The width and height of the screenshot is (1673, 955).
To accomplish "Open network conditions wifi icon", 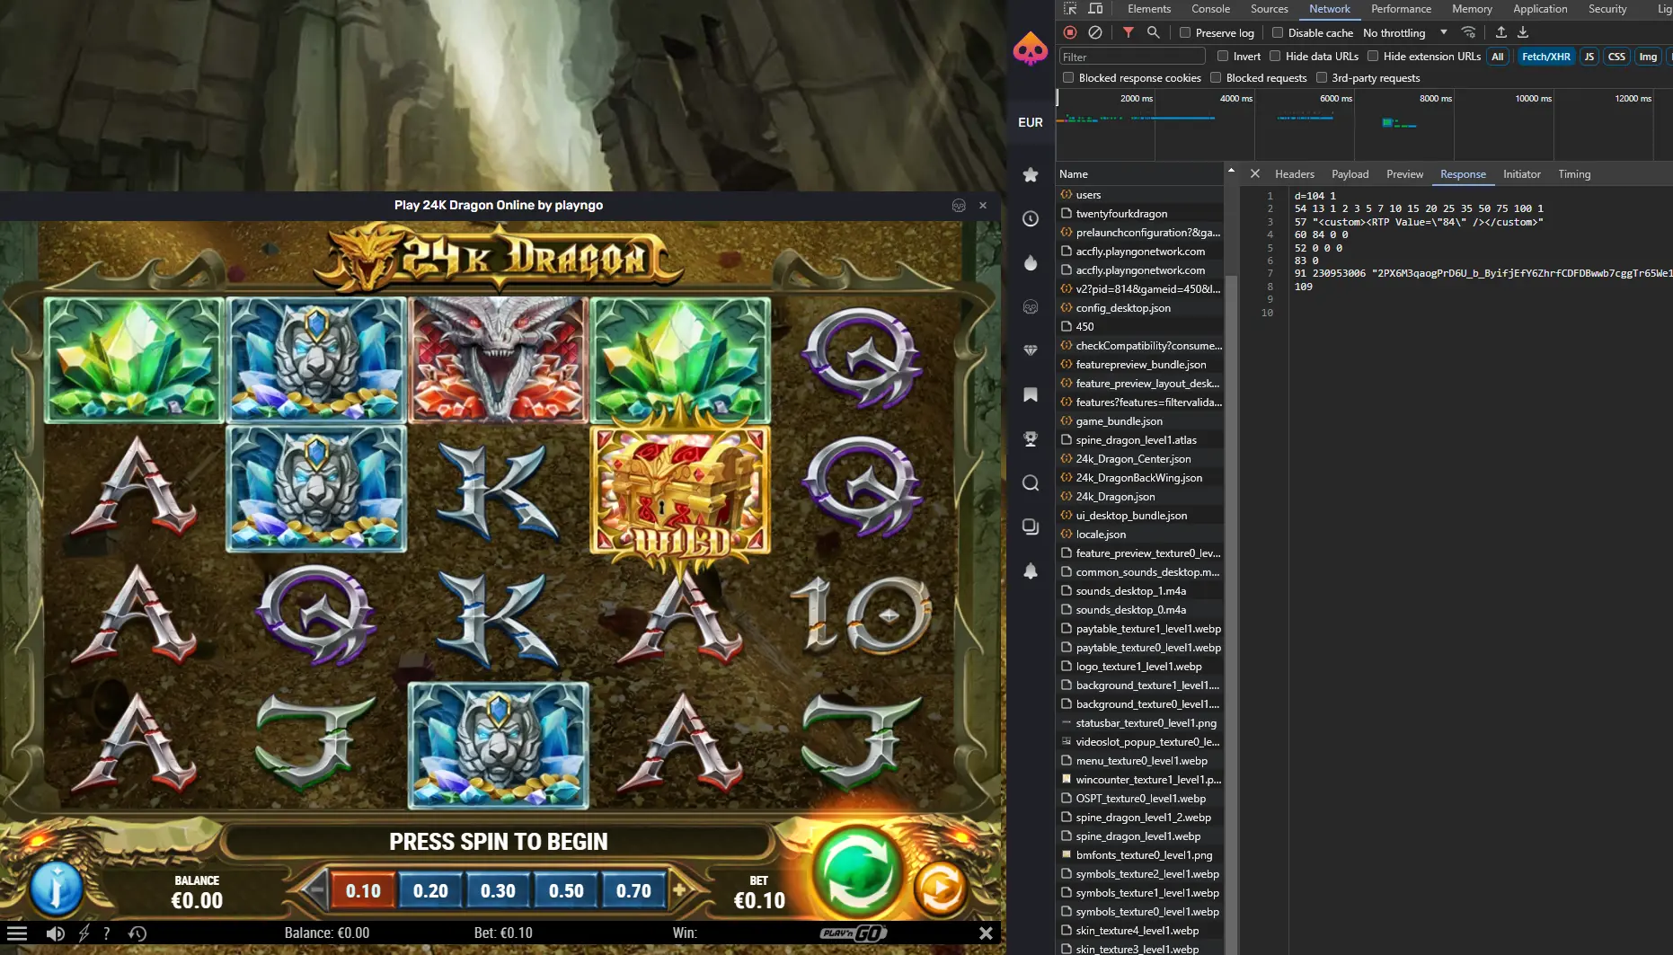I will [x=1469, y=32].
